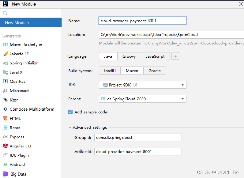Select New Module in the sidebar

tap(31, 23)
